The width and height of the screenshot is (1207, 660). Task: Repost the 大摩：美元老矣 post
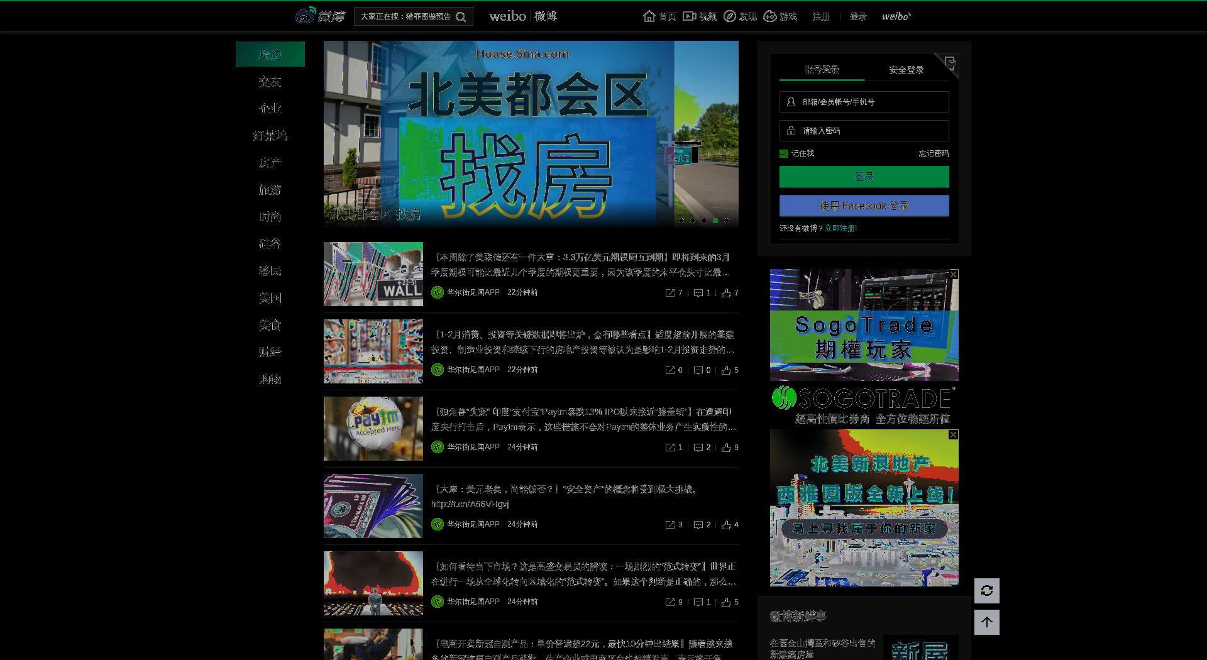pos(674,525)
